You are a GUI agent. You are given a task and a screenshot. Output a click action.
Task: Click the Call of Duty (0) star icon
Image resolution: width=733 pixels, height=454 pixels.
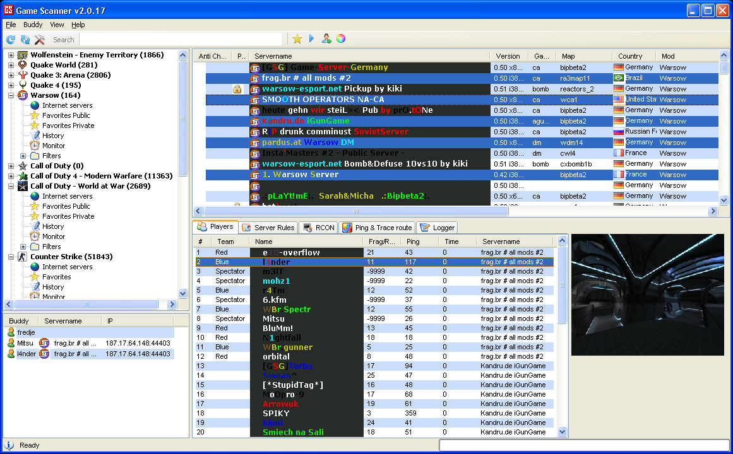(x=23, y=166)
